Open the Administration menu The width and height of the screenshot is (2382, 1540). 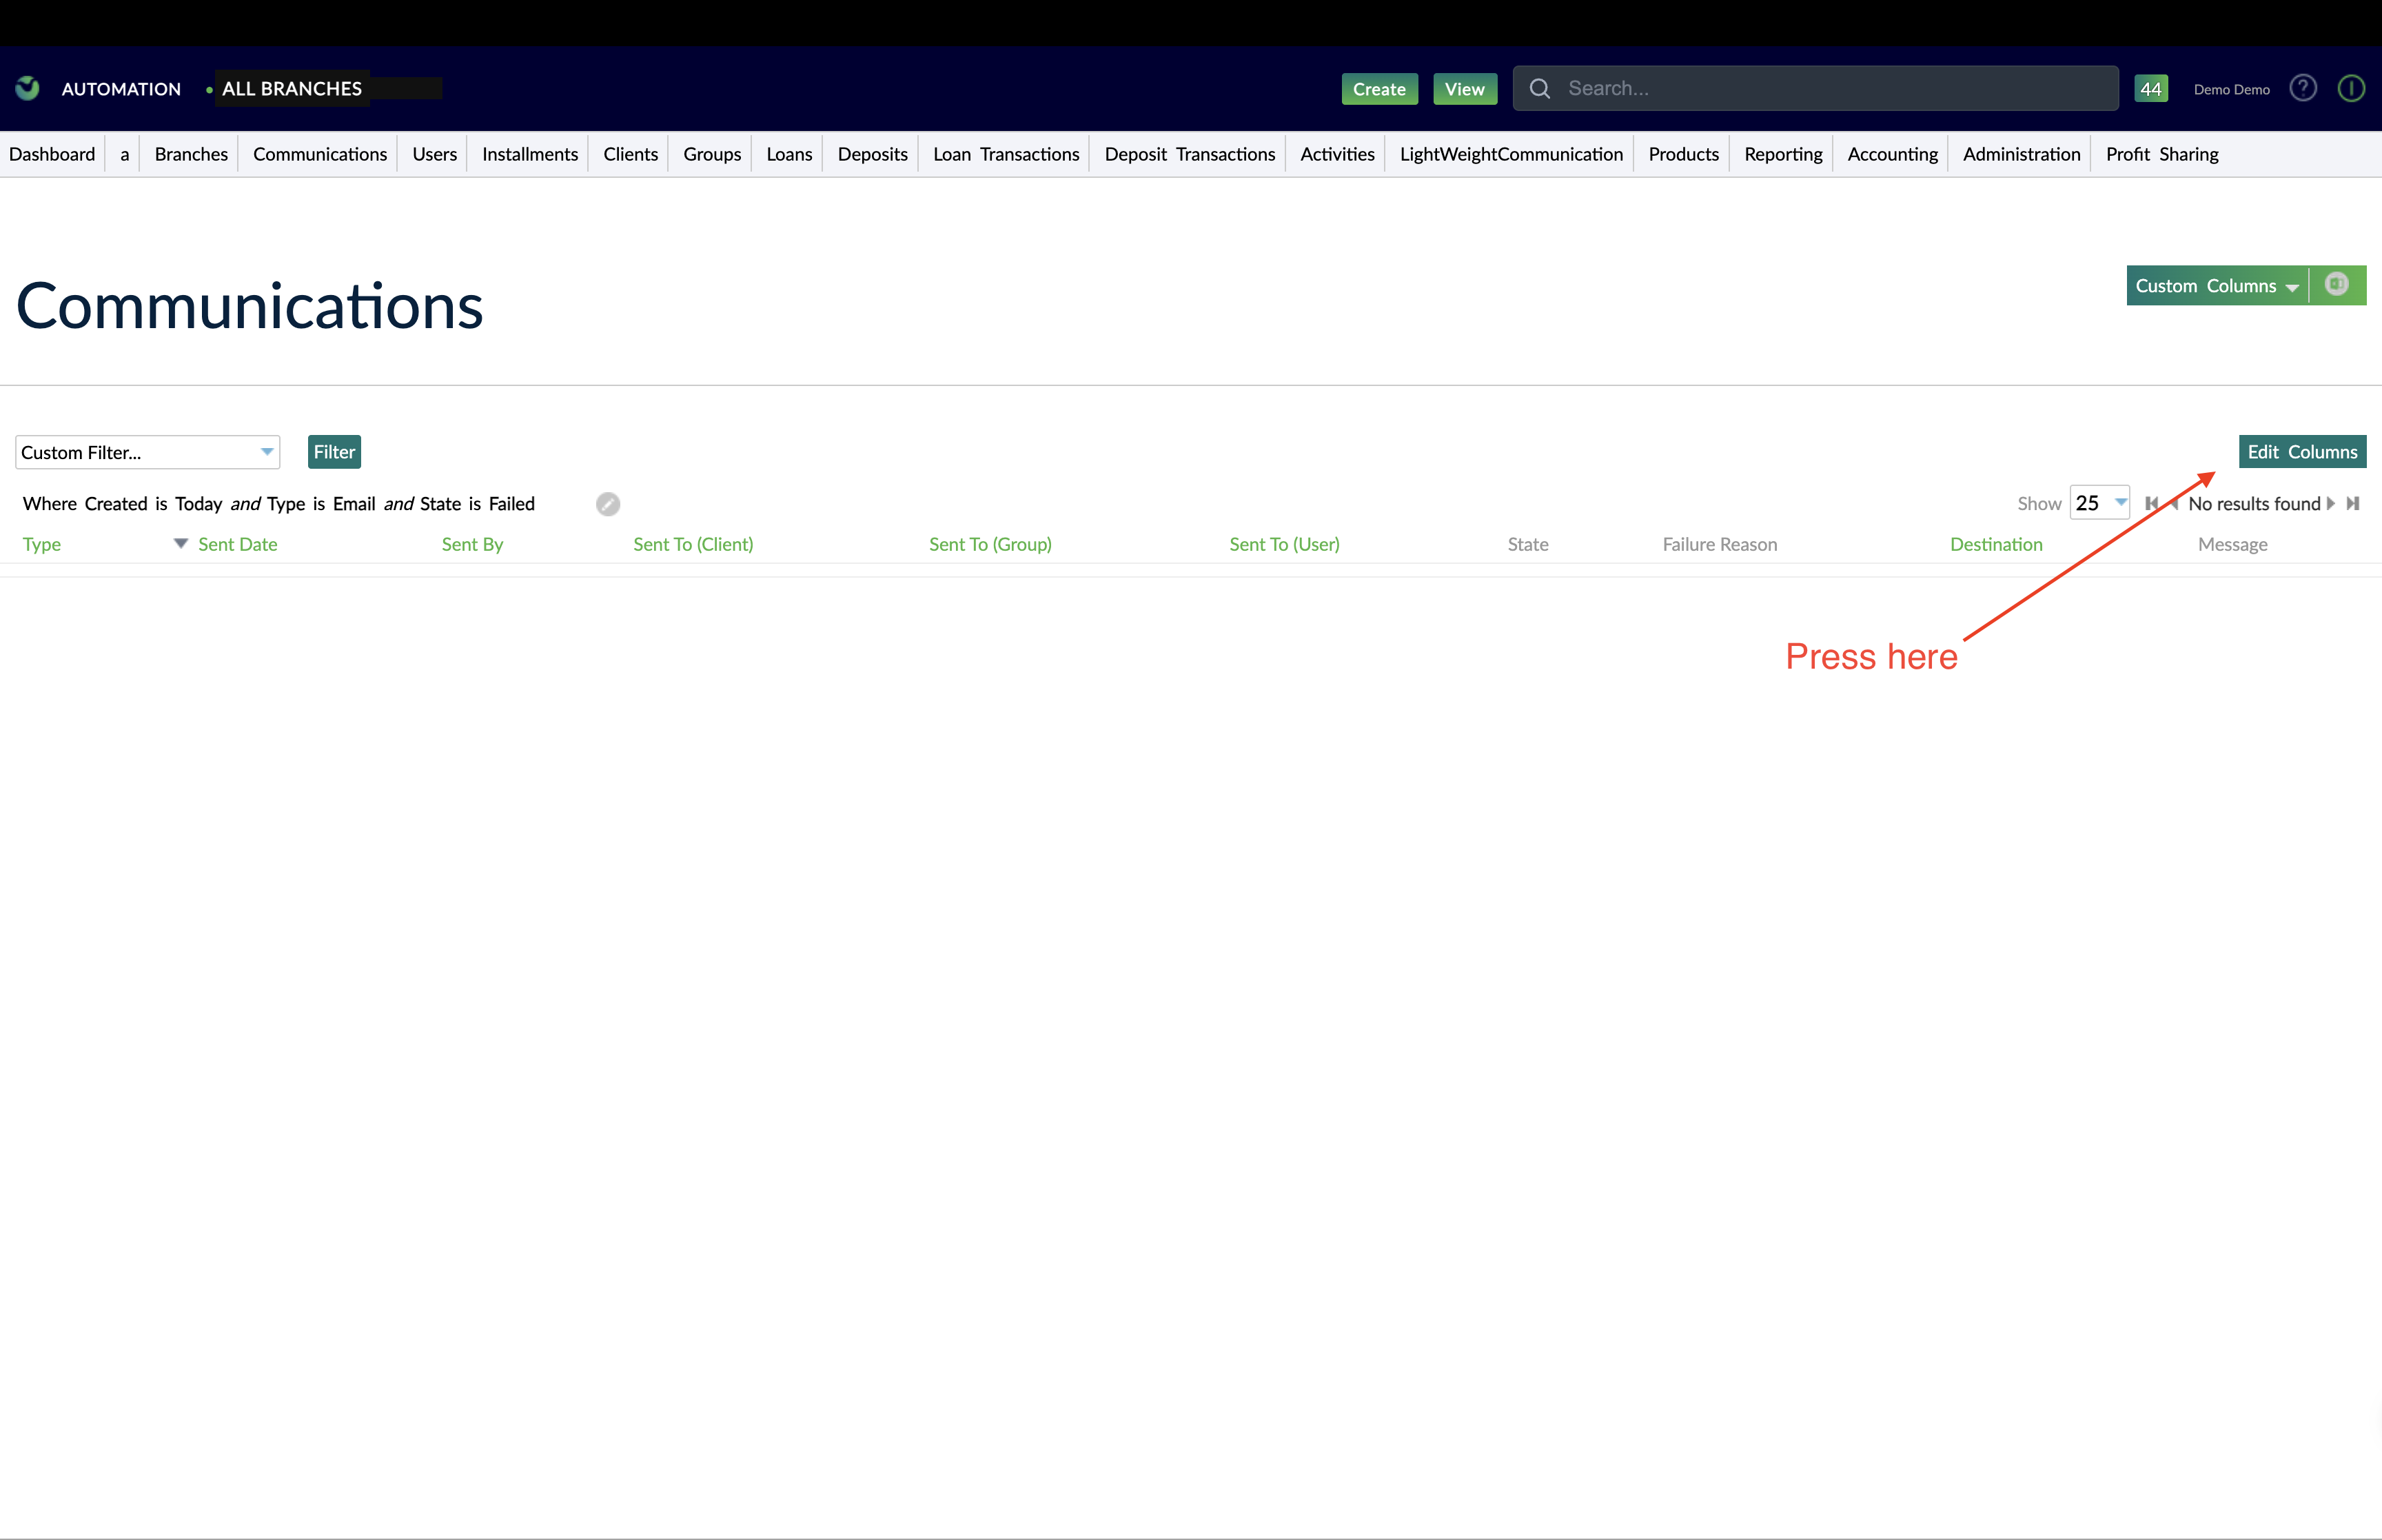coord(2020,154)
